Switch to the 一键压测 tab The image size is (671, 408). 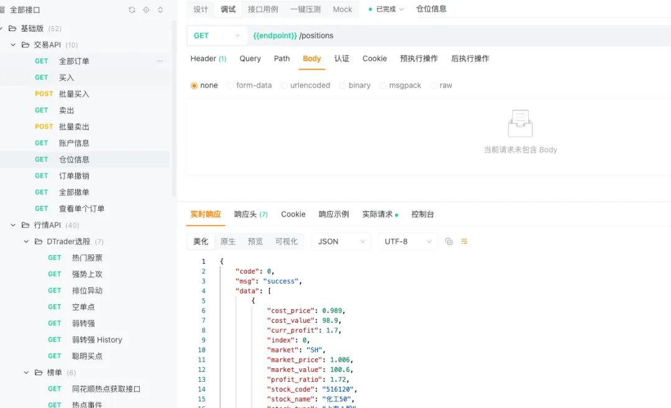(x=305, y=9)
